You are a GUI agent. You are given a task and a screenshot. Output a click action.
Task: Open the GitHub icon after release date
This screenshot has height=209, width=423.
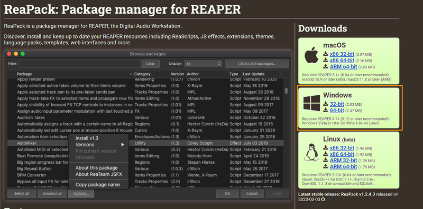pyautogui.click(x=323, y=200)
